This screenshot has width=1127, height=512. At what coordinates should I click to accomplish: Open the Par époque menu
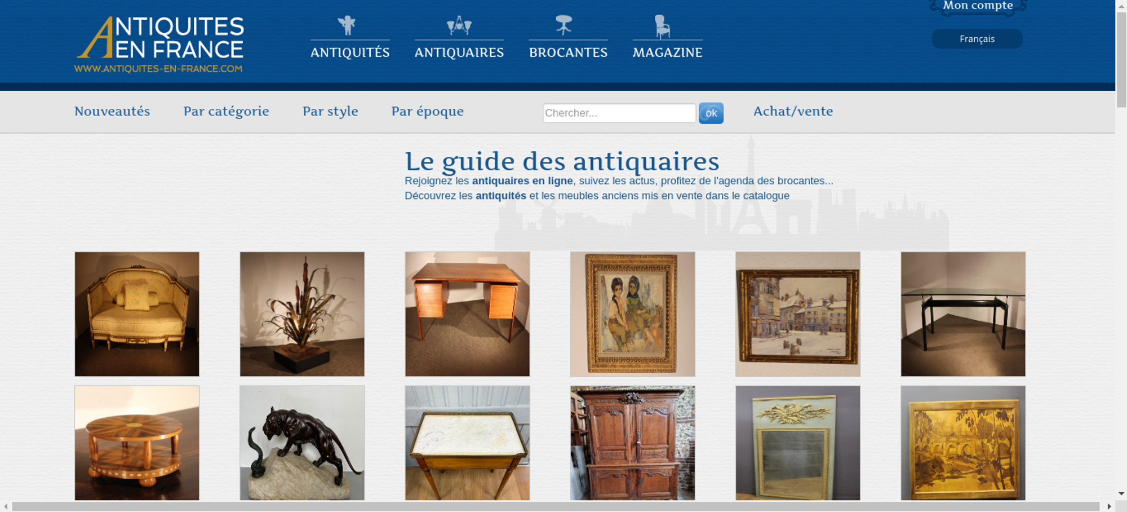coord(428,112)
